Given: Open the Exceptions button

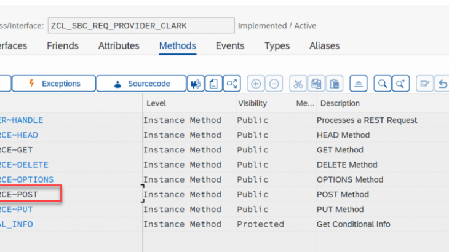Looking at the screenshot, I should tap(54, 84).
